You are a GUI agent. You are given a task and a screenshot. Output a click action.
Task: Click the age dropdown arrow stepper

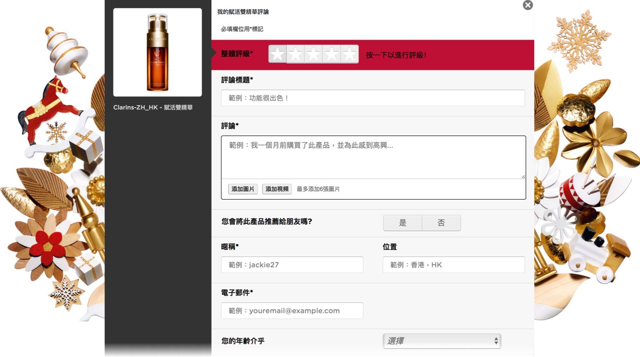[496, 341]
